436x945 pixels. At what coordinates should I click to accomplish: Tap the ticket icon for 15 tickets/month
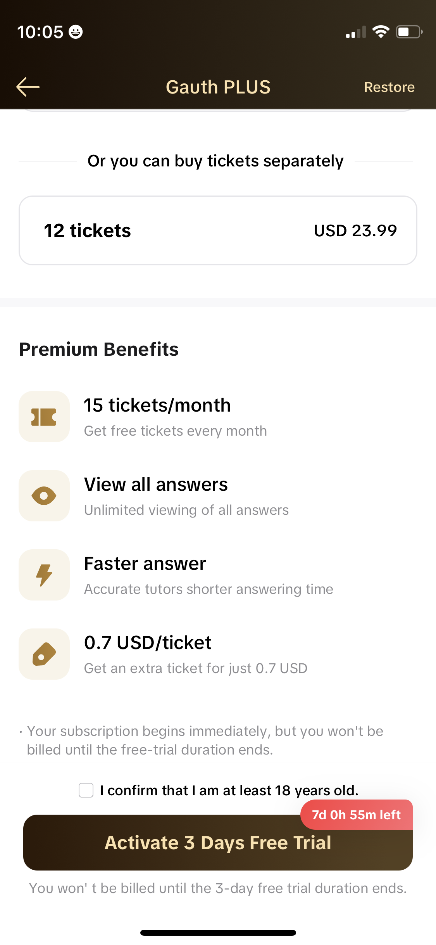(x=44, y=417)
